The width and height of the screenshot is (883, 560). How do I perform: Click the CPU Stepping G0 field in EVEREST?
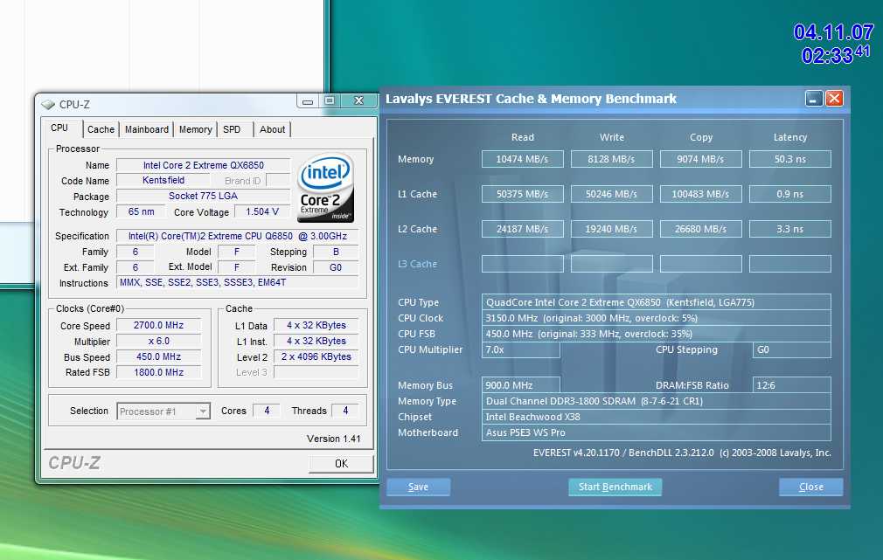tap(792, 349)
